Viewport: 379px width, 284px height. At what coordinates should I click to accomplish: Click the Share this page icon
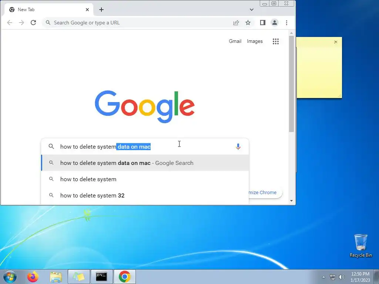pos(236,23)
